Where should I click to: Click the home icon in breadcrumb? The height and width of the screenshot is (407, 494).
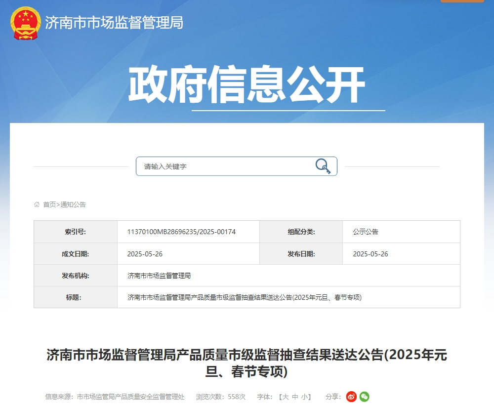(37, 204)
